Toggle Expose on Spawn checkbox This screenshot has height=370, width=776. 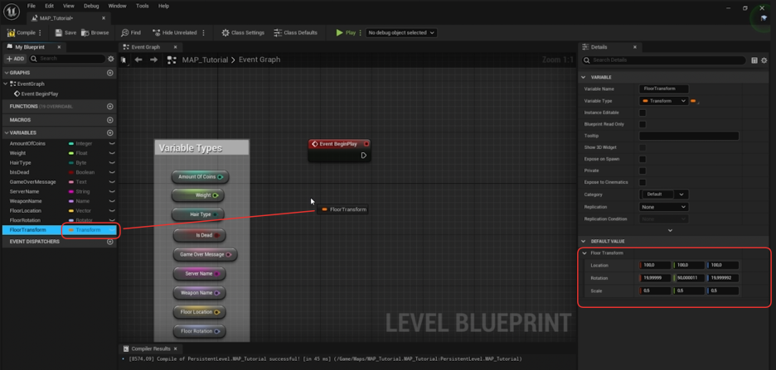click(x=643, y=159)
